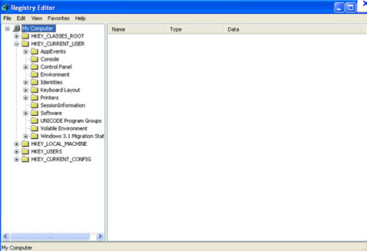Image resolution: width=367 pixels, height=251 pixels.
Task: Select the HKEY_USERS label
Action: tap(47, 152)
